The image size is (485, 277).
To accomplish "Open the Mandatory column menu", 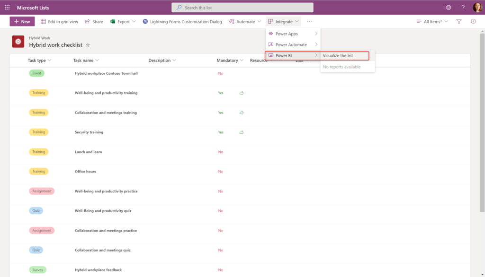I will click(x=230, y=60).
